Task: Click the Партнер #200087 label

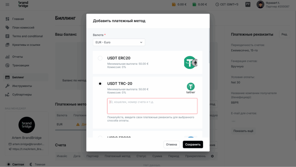Action: 277,7
